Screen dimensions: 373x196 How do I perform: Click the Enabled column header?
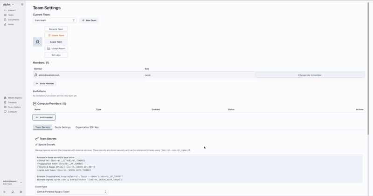click(156, 109)
